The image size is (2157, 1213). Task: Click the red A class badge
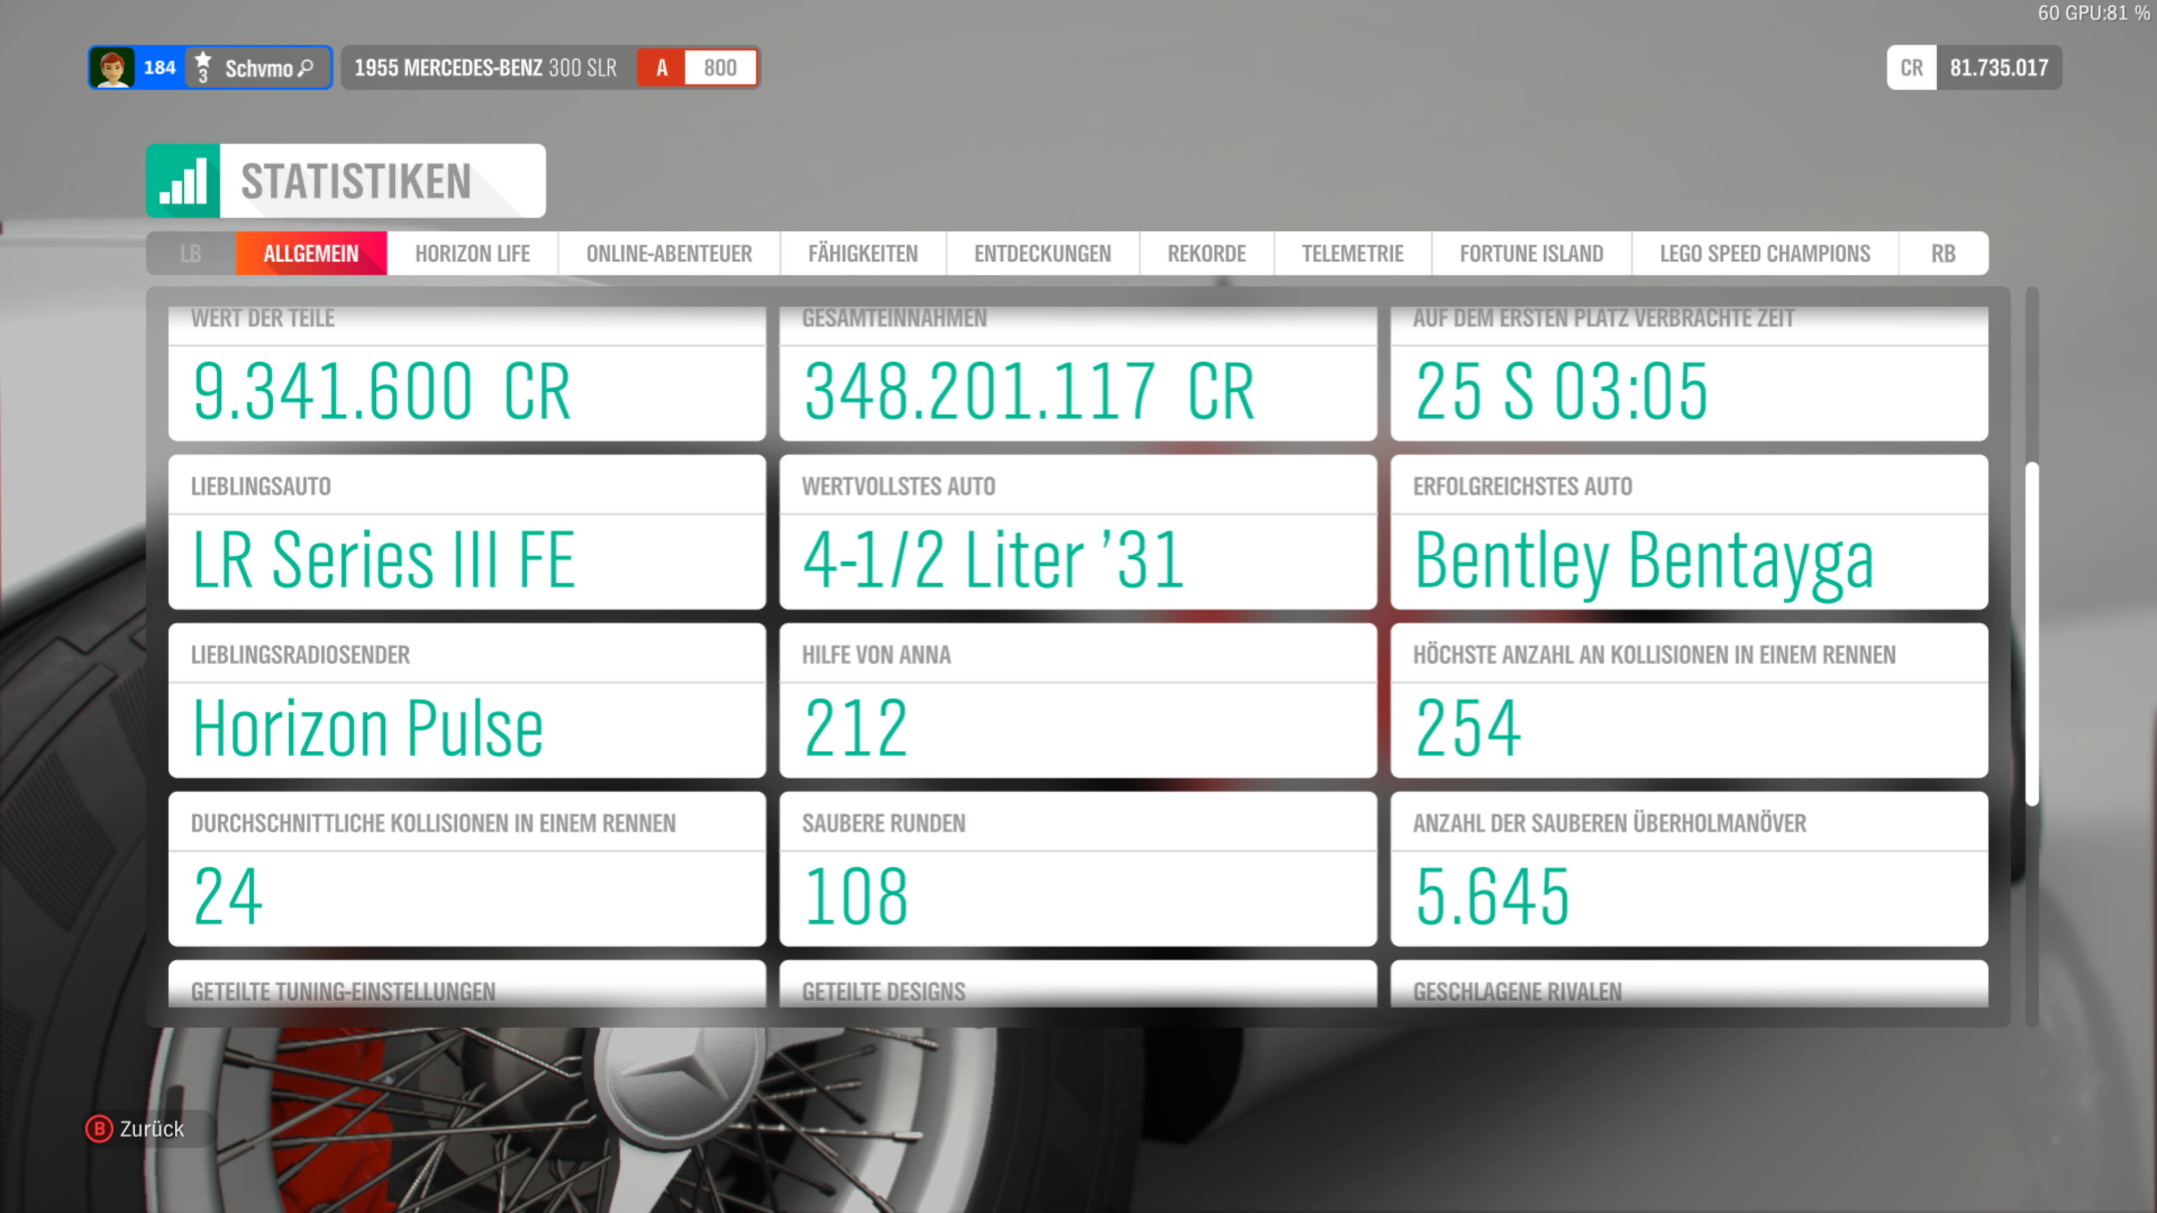(662, 68)
